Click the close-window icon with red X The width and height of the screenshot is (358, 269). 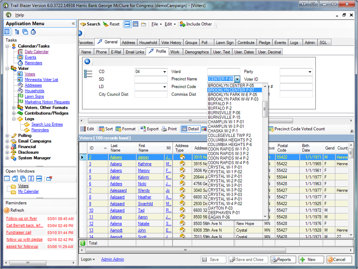click(x=49, y=179)
